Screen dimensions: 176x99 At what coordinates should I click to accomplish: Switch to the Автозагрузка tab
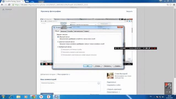pyautogui.click(x=78, y=31)
